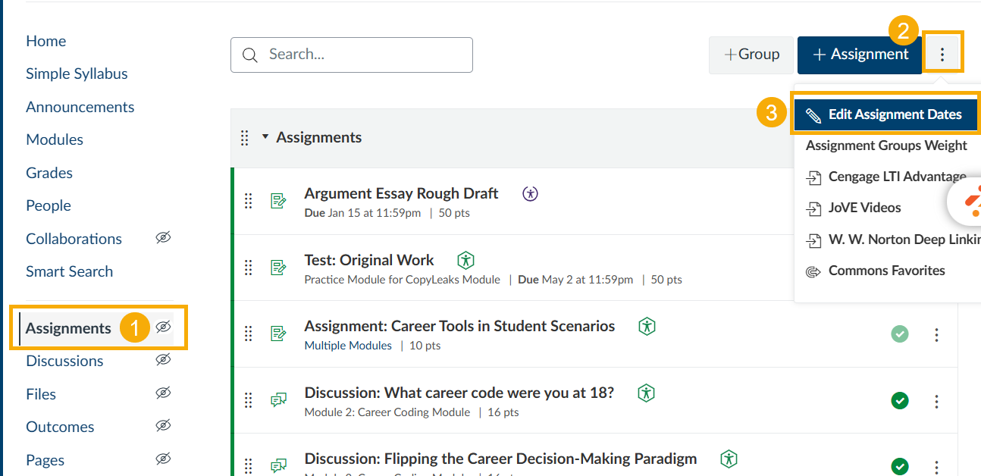Go to Announcements page
This screenshot has width=981, height=476.
tap(80, 107)
